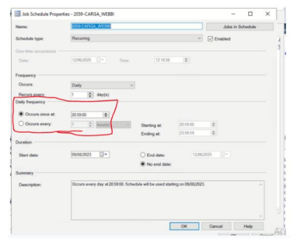Maximize the Job Schedule Properties window
This screenshot has width=301, height=240.
[250, 14]
